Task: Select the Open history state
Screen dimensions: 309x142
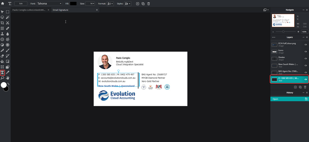Action: tap(289, 99)
